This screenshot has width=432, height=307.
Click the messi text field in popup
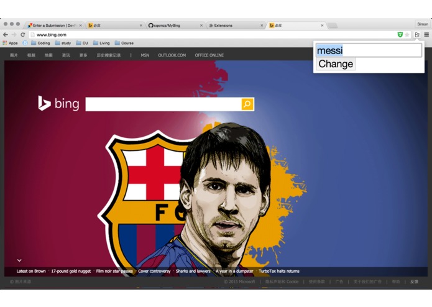click(369, 50)
